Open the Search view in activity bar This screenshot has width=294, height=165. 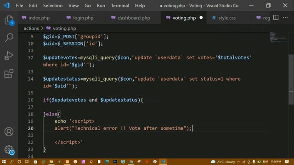tap(9, 38)
